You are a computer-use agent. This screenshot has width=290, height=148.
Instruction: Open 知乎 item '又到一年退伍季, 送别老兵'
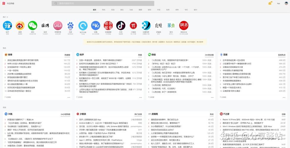(101, 60)
